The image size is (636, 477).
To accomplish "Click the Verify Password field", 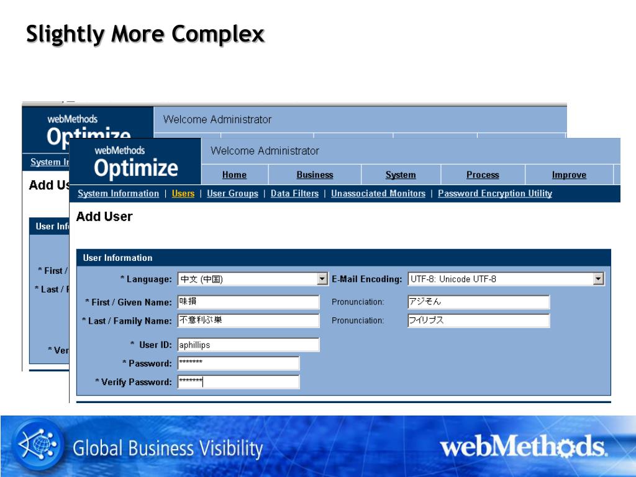I will (238, 382).
